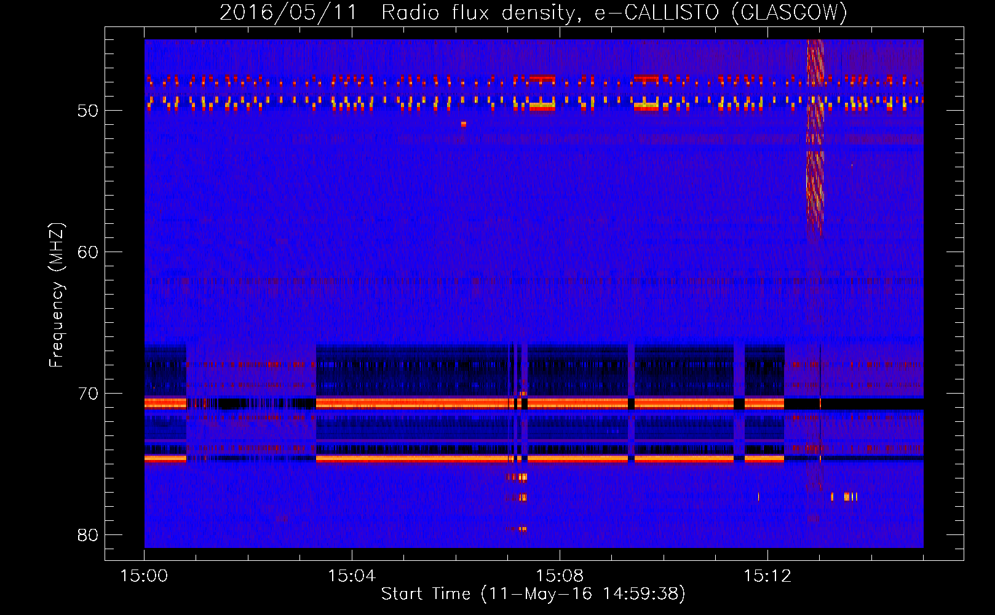
Task: Click the 60 frequency tick label
Action: point(88,252)
